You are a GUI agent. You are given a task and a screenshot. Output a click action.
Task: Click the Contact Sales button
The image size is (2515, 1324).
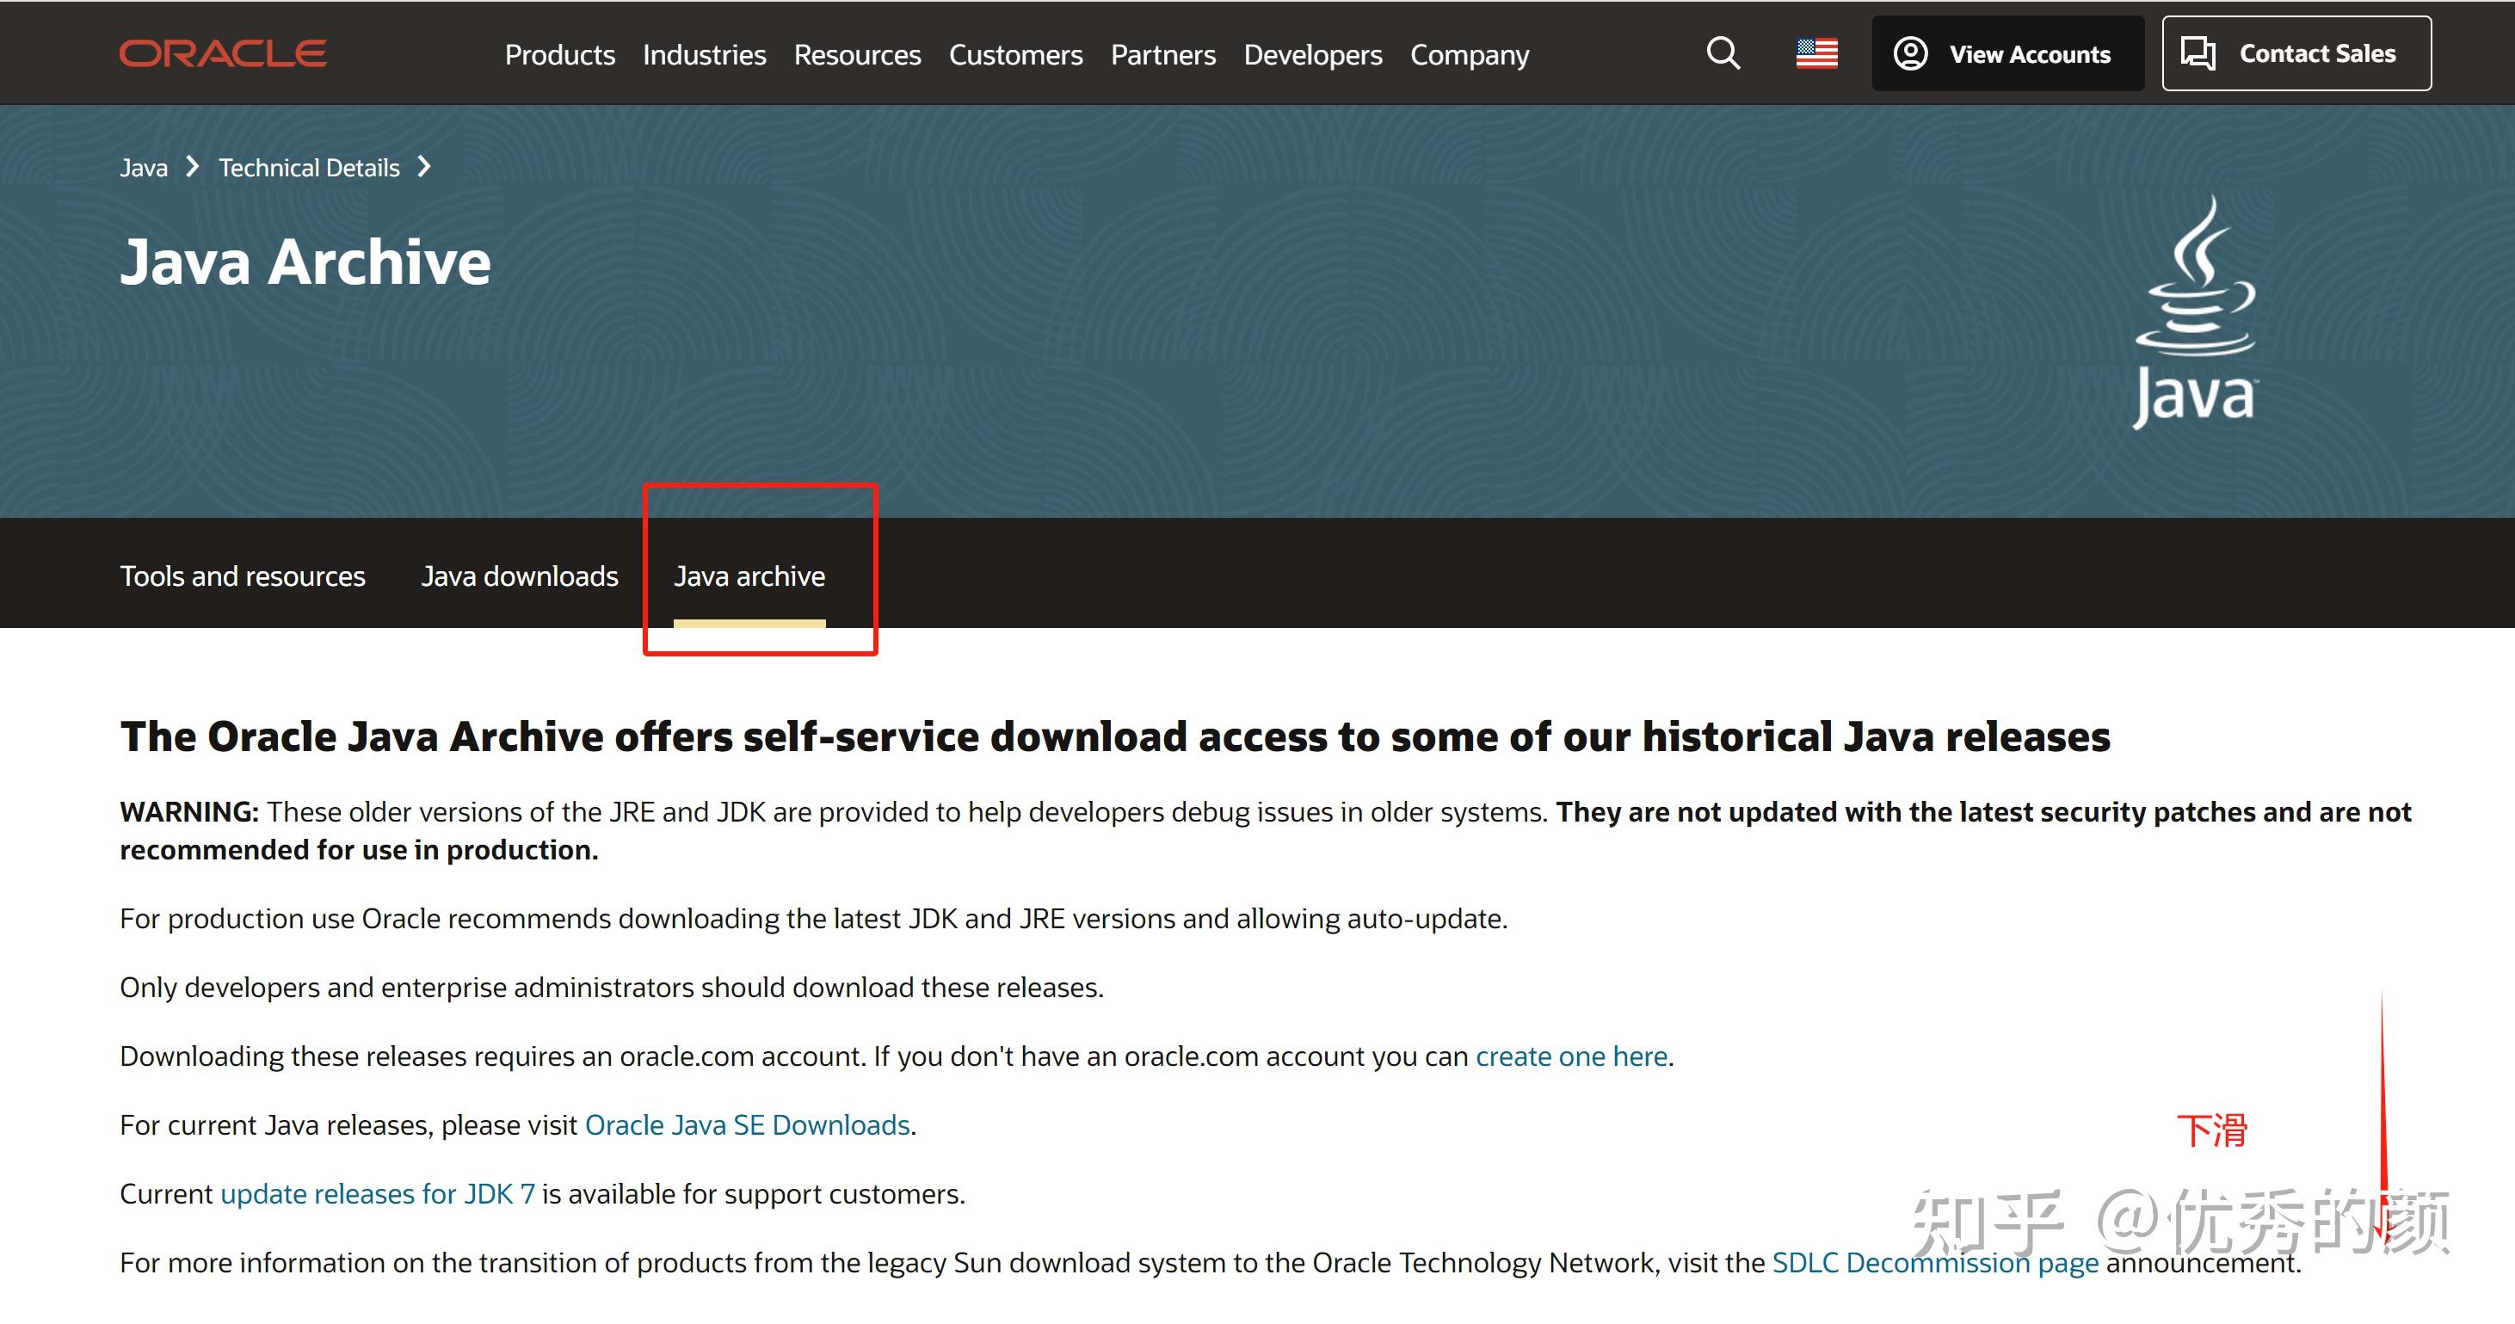pos(2296,53)
